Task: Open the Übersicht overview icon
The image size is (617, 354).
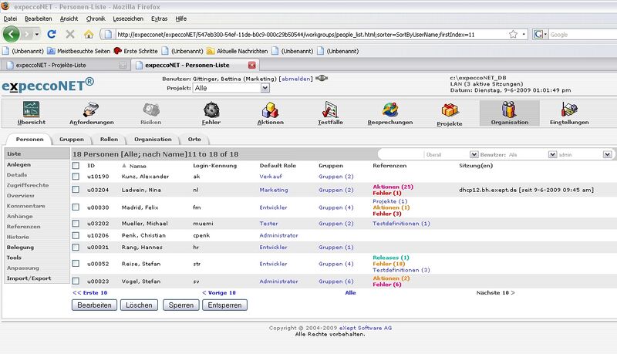Action: tap(31, 110)
